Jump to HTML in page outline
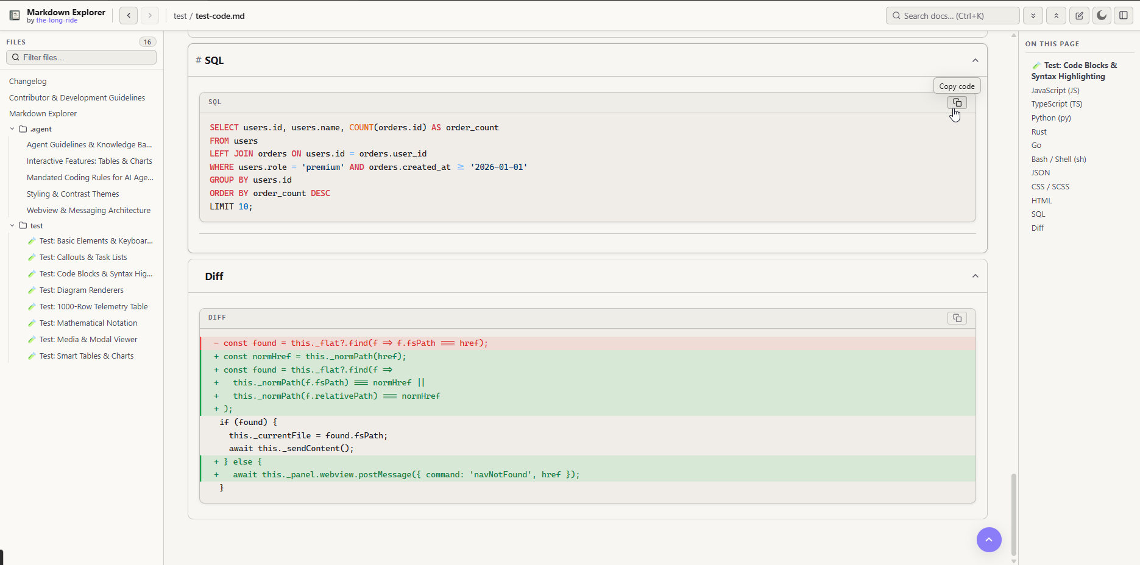 [x=1041, y=201]
